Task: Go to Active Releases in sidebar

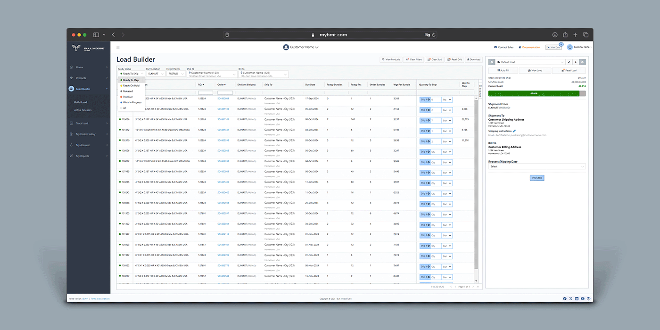Action: click(x=83, y=110)
